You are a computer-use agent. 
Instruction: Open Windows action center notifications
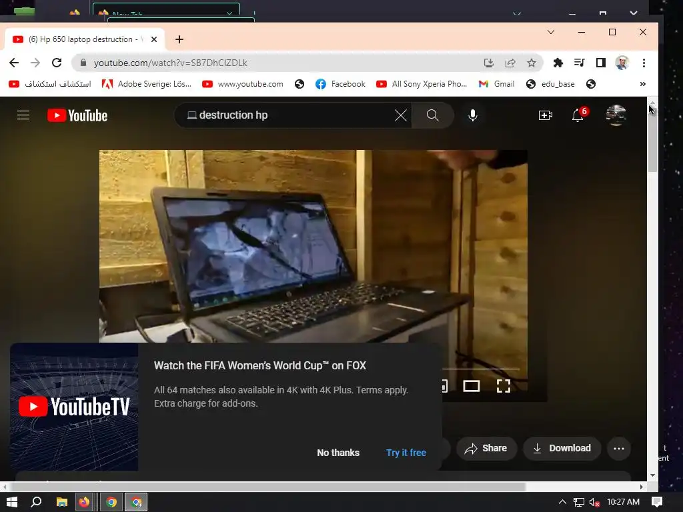[657, 502]
